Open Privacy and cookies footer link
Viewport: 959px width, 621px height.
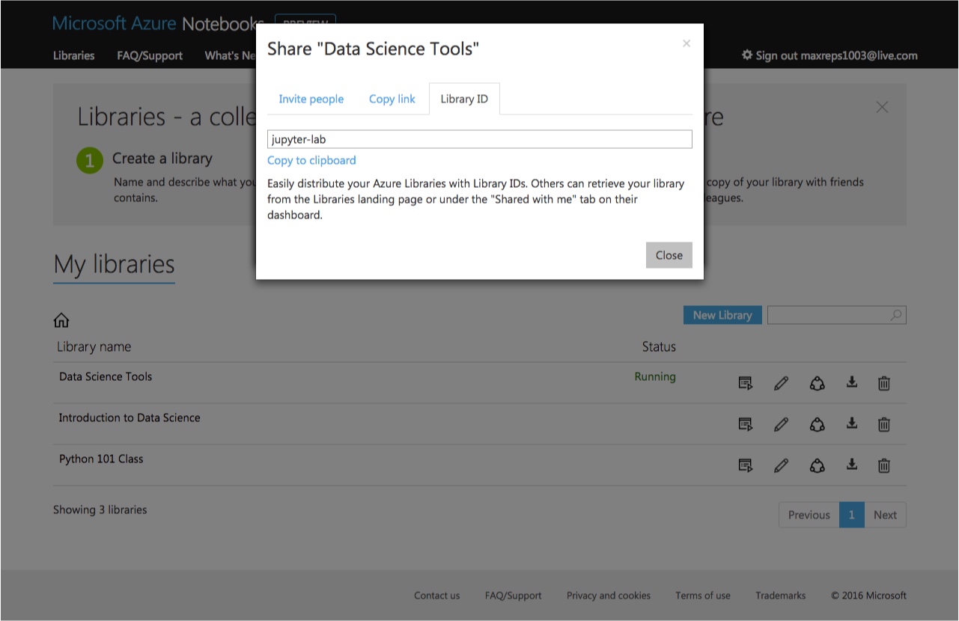point(609,596)
